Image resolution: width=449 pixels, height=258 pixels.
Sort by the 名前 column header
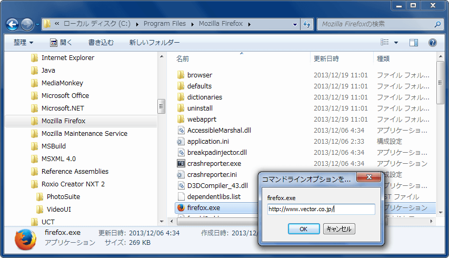click(x=183, y=58)
